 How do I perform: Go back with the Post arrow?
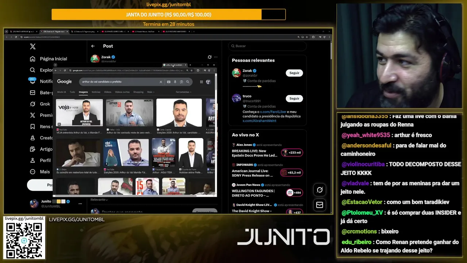click(x=93, y=46)
